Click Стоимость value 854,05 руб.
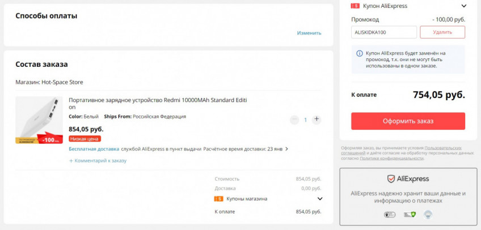Screen dimensions: 481x230 [309, 179]
